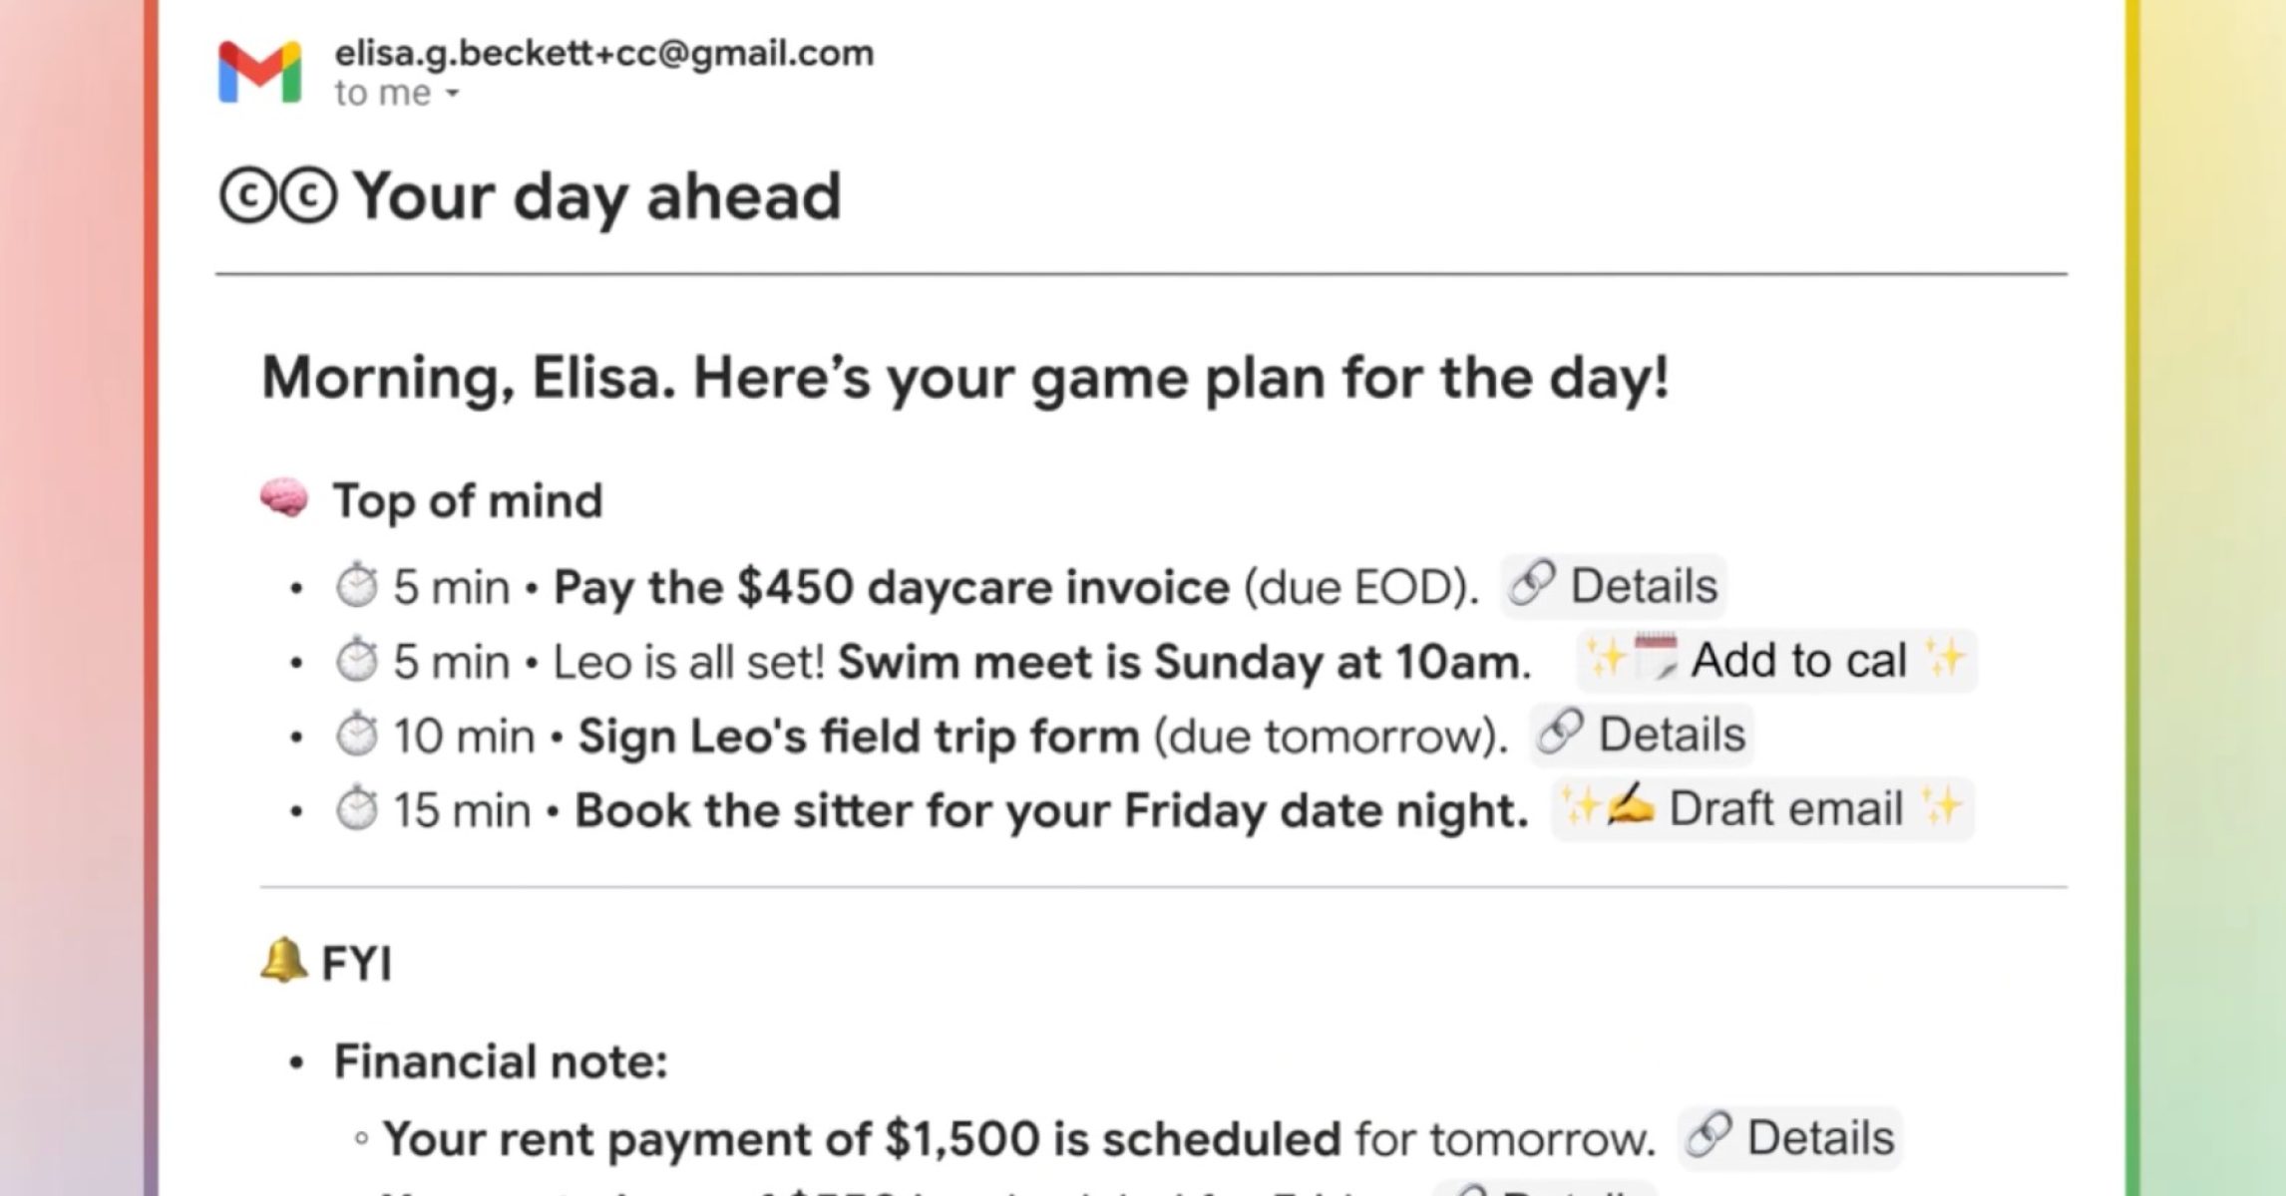Click the calendar icon in Add to cal

pos(1657,659)
